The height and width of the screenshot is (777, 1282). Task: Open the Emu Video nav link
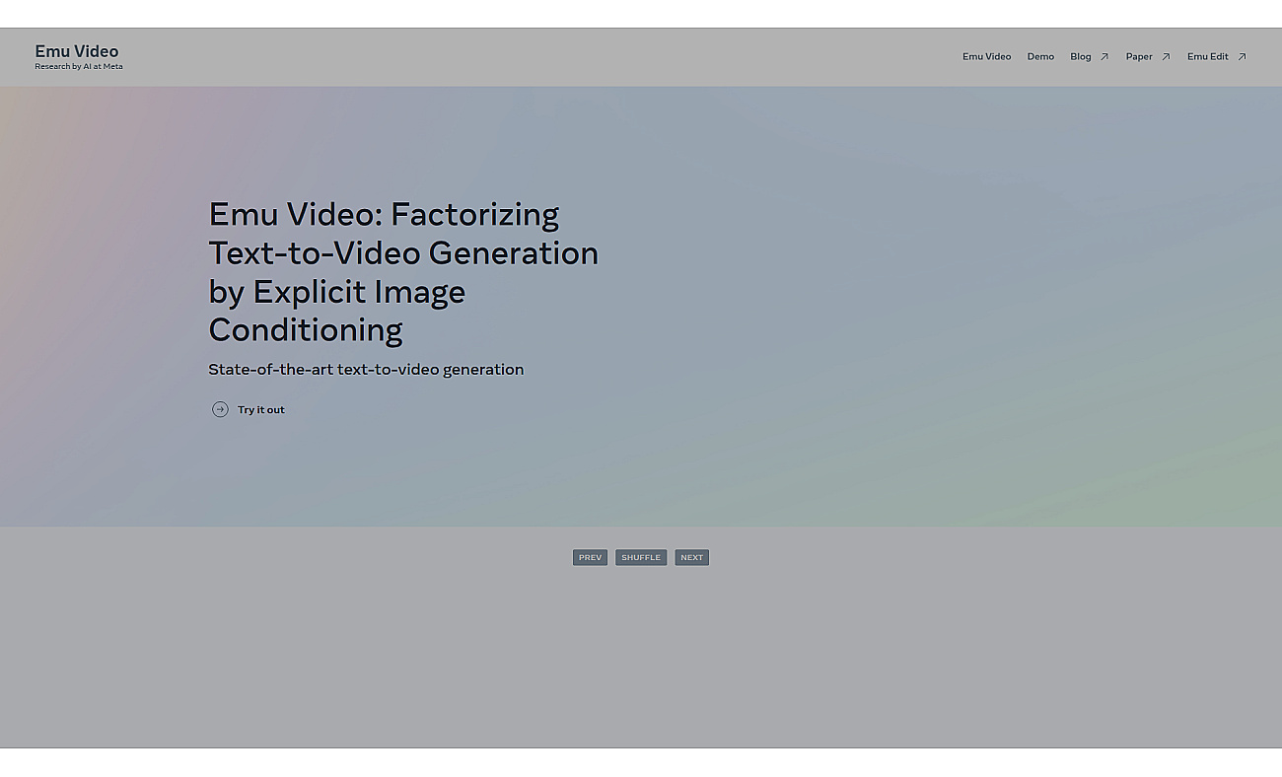click(986, 57)
